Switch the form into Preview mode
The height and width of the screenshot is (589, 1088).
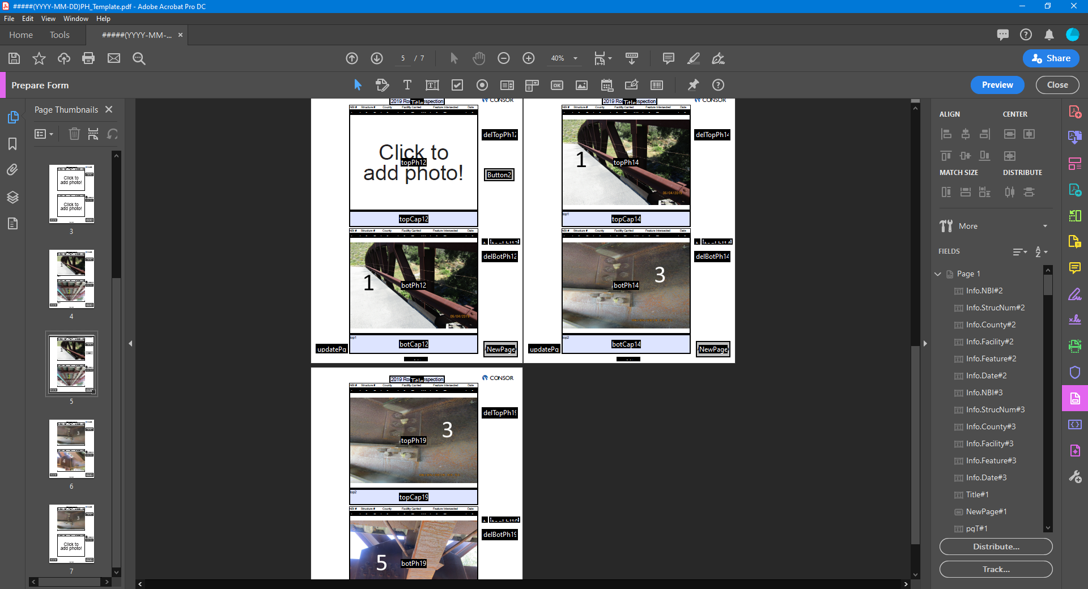click(x=997, y=84)
